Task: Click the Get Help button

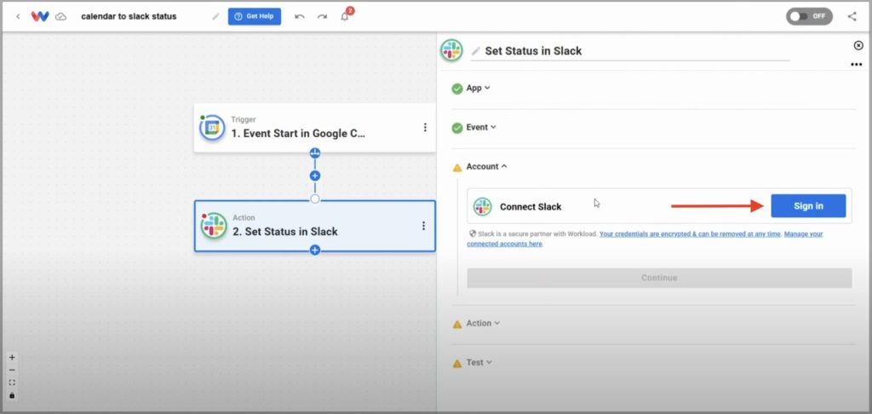Action: click(x=254, y=16)
